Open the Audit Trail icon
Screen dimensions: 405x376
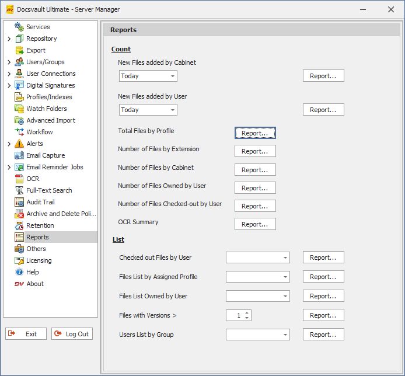click(x=19, y=202)
